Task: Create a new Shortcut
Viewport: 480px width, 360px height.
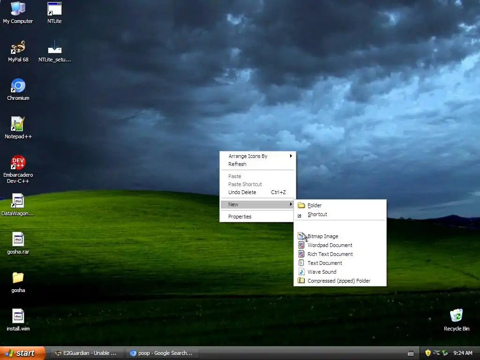Action: [x=340, y=214]
